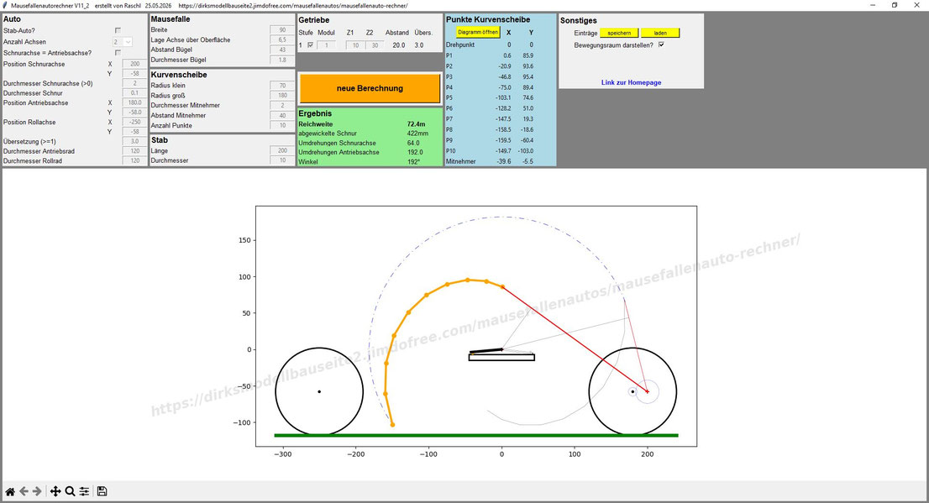The height and width of the screenshot is (503, 929).
Task: Reset plot view with Home icon
Action: [10, 491]
